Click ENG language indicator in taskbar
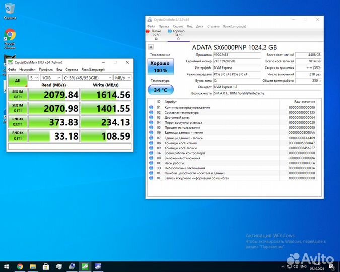The image size is (340, 272). pyautogui.click(x=303, y=266)
